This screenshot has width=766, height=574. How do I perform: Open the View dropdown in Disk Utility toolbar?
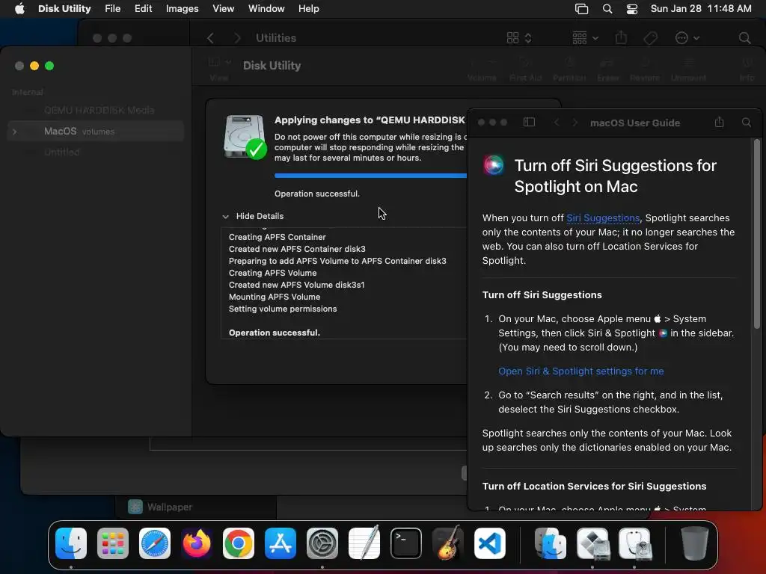(x=219, y=63)
